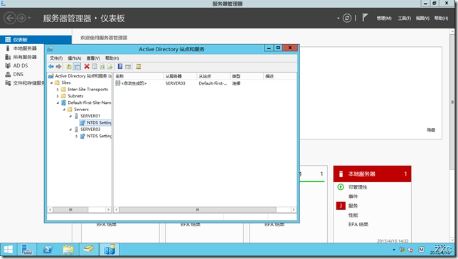Open Server Manager notifications flag
Image resolution: width=458 pixels, height=259 pixels.
(365, 18)
